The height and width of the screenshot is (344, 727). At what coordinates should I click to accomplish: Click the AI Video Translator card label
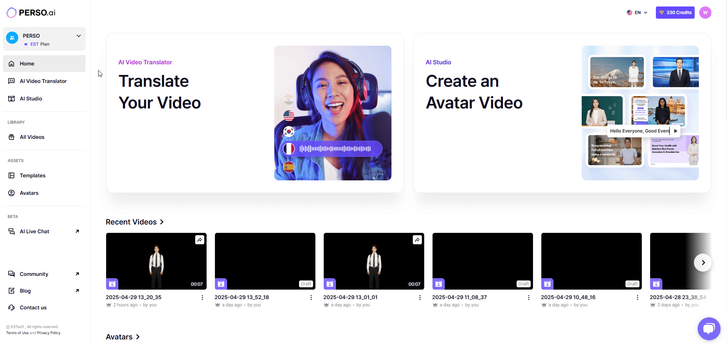145,62
